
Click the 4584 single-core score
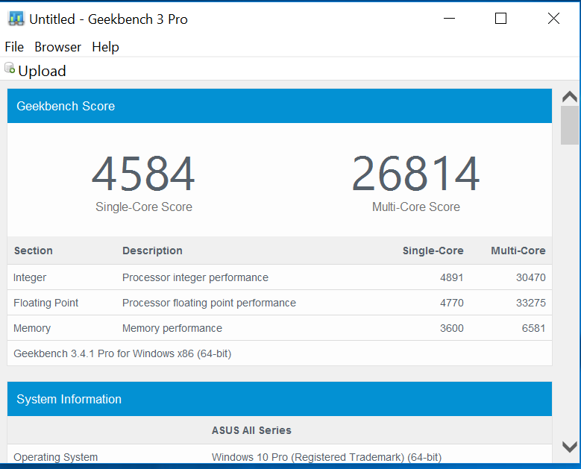(143, 174)
